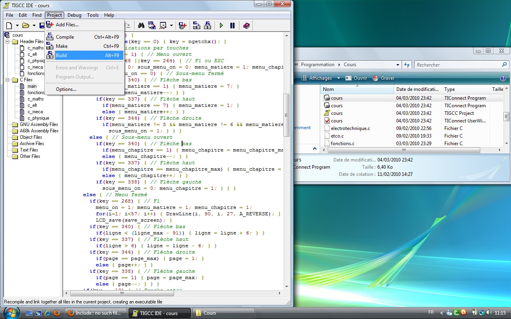Click the Find Symbol toolbar icon

[162, 26]
